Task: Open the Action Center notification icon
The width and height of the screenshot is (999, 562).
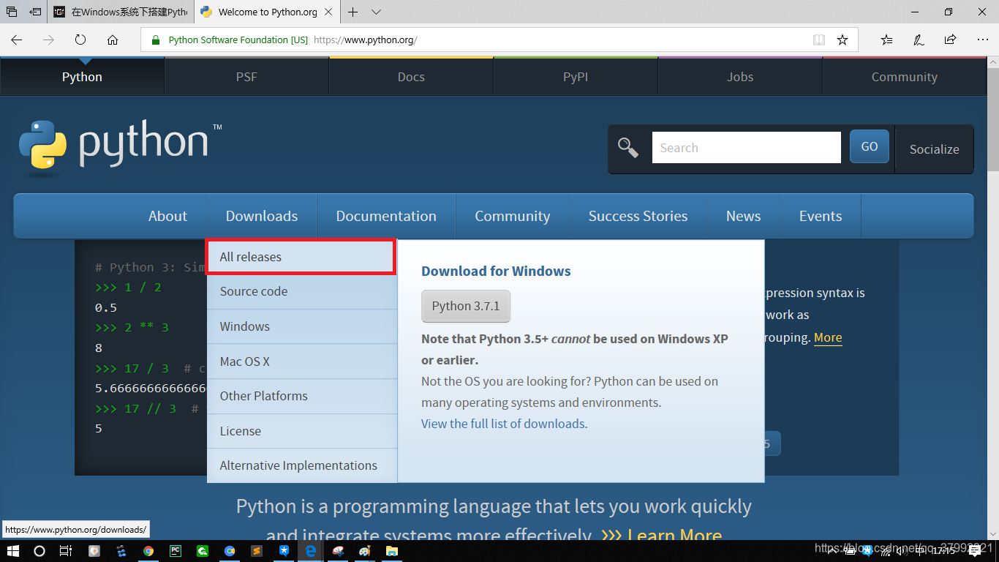Action: point(974,550)
